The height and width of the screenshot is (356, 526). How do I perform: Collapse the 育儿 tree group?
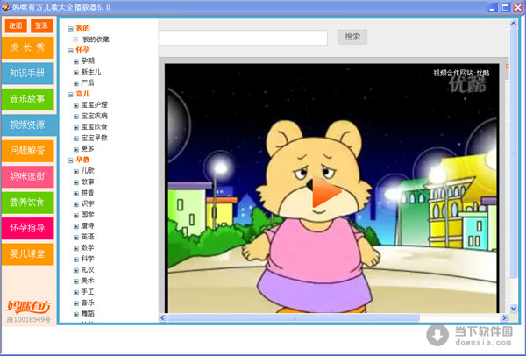coord(70,95)
